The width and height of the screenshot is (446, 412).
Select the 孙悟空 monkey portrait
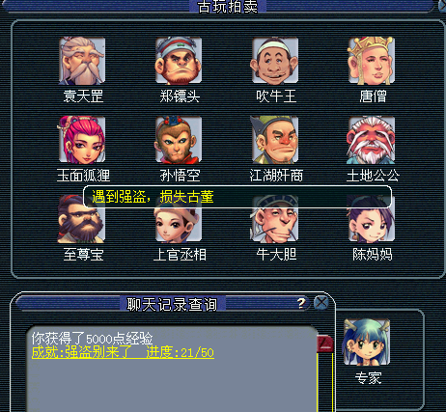[179, 140]
